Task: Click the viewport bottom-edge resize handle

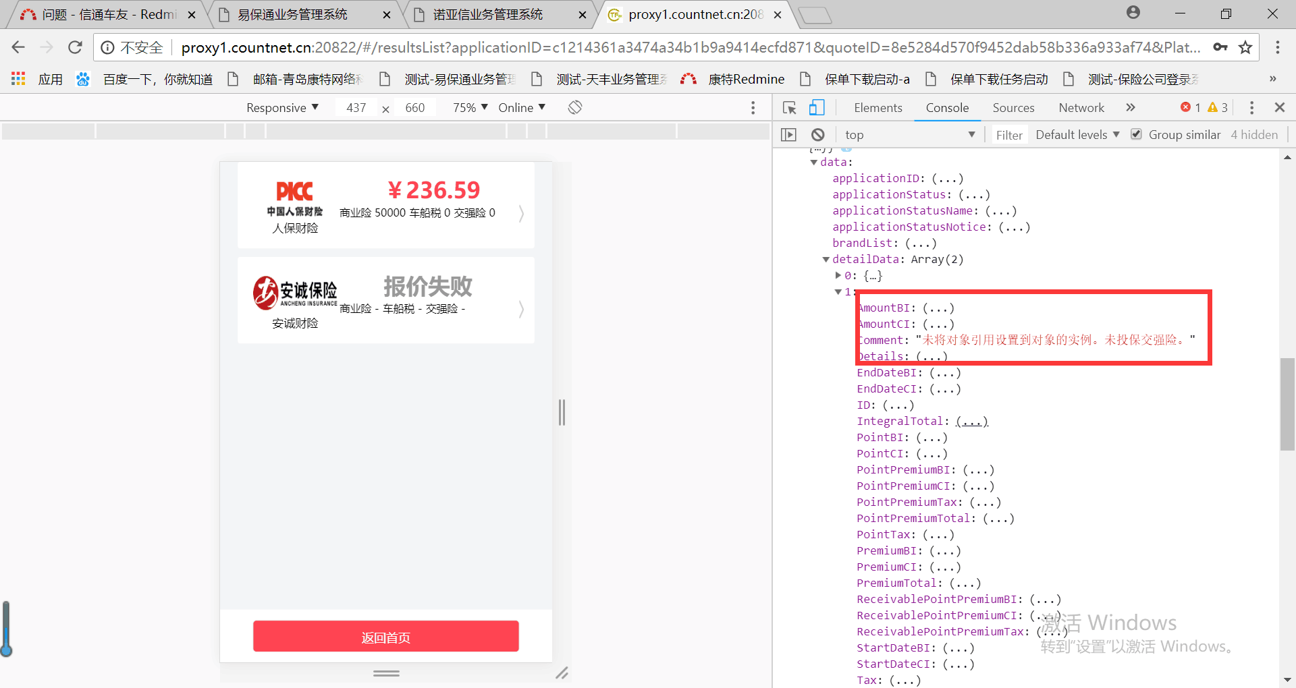Action: click(x=386, y=673)
